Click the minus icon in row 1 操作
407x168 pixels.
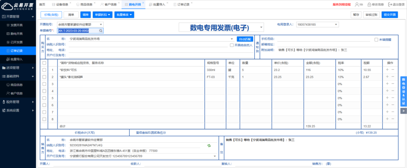393,70
